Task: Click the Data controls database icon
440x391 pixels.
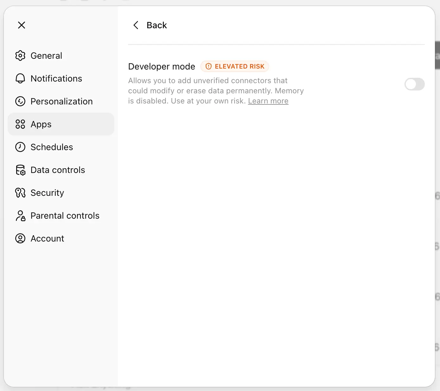Action: pyautogui.click(x=20, y=170)
